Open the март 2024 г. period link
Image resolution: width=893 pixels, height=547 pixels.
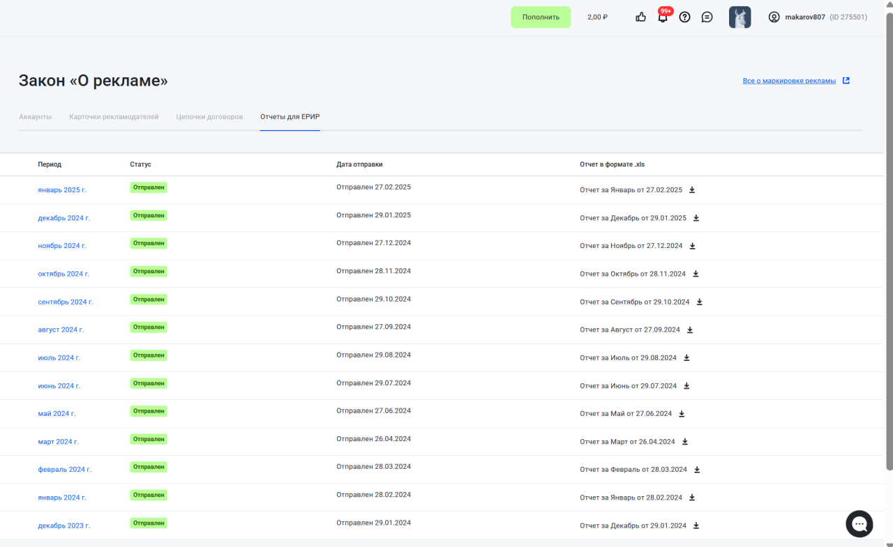58,442
